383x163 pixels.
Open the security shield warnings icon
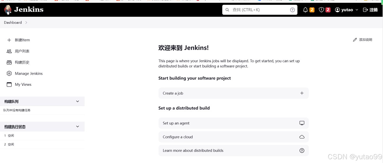coord(321,10)
